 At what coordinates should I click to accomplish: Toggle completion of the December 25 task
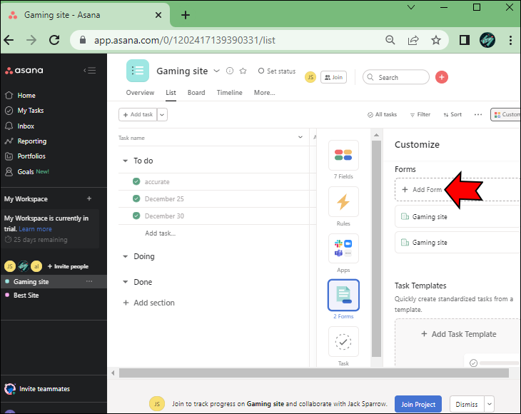pyautogui.click(x=136, y=198)
